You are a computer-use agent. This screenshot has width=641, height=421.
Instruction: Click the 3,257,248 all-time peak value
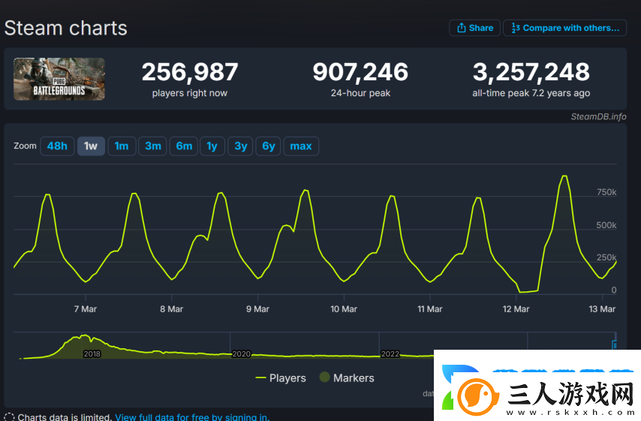(531, 72)
